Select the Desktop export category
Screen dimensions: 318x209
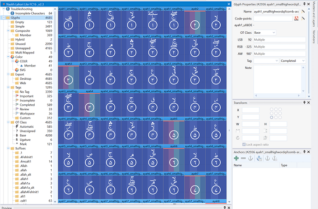[25, 78]
